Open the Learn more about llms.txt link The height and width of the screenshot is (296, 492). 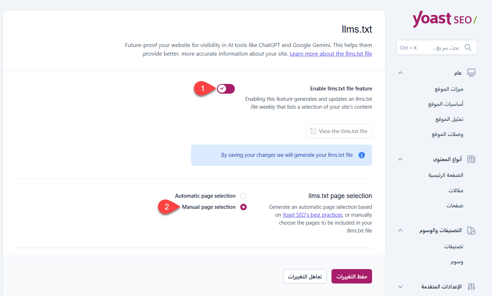pyautogui.click(x=331, y=54)
